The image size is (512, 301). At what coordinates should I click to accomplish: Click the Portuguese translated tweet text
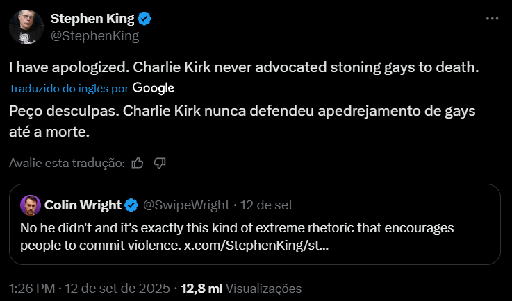tap(236, 119)
